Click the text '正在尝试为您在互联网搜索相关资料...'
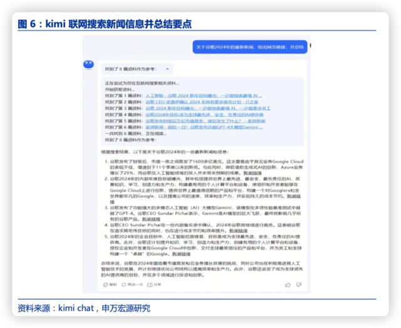This screenshot has height=328, width=401. [142, 83]
